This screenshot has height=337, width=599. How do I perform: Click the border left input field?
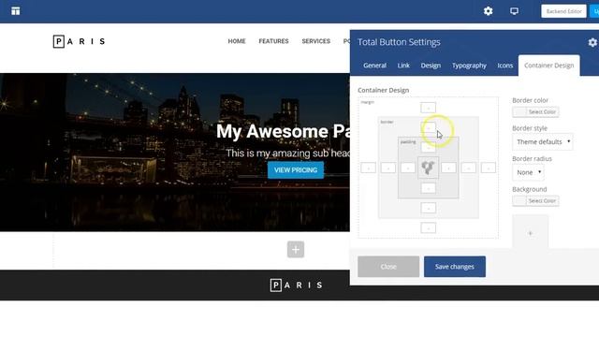click(388, 168)
